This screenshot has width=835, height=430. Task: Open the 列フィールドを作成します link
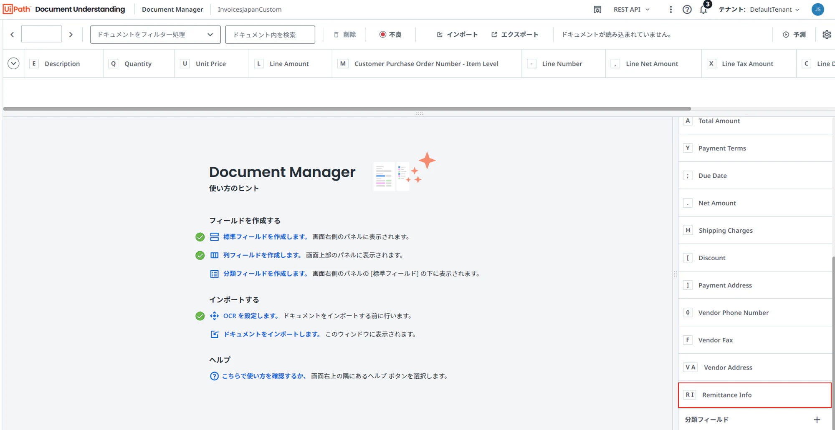tap(263, 255)
